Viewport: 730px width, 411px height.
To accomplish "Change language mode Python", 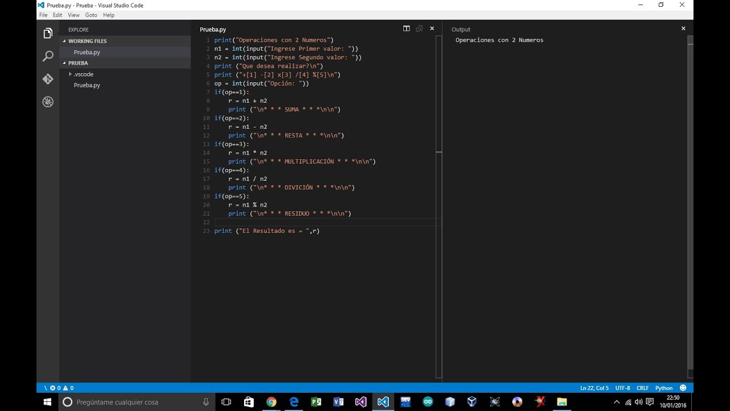I will coord(664,388).
